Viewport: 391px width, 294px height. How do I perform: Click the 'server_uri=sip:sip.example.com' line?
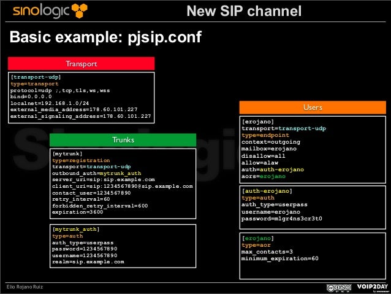[104, 180]
